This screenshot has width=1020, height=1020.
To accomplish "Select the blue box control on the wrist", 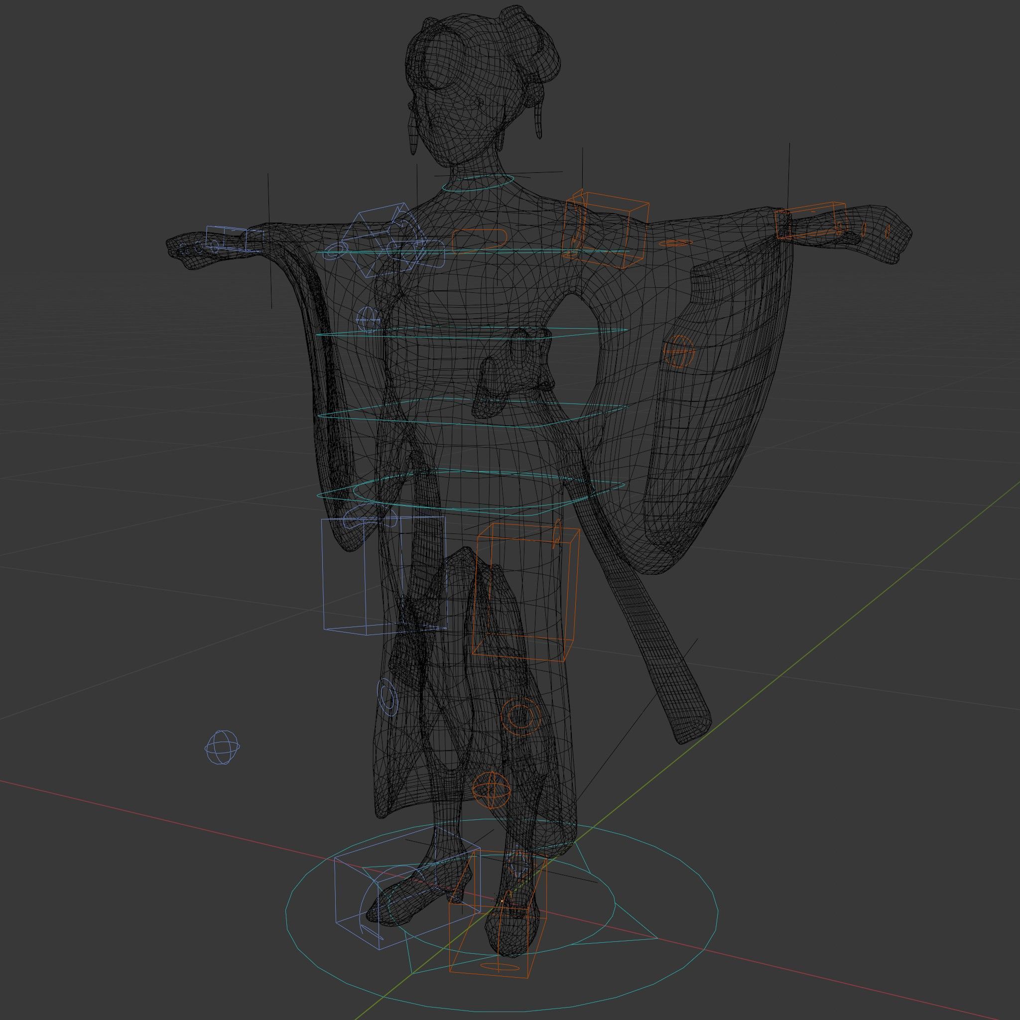I will 235,238.
